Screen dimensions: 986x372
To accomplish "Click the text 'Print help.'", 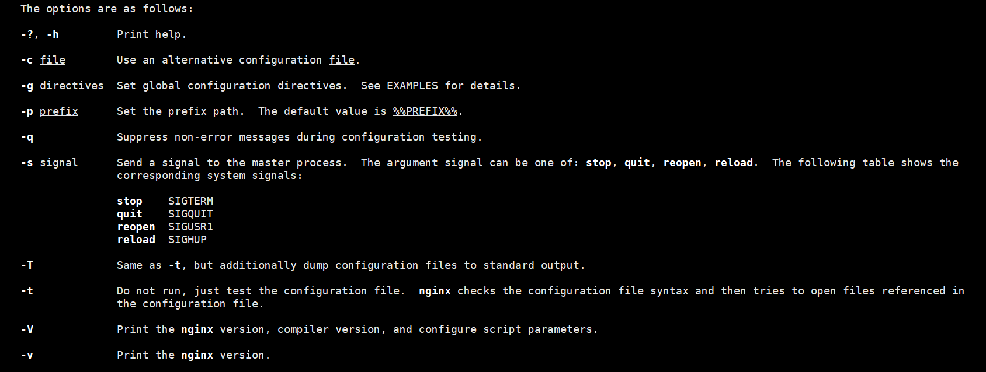I will click(151, 34).
